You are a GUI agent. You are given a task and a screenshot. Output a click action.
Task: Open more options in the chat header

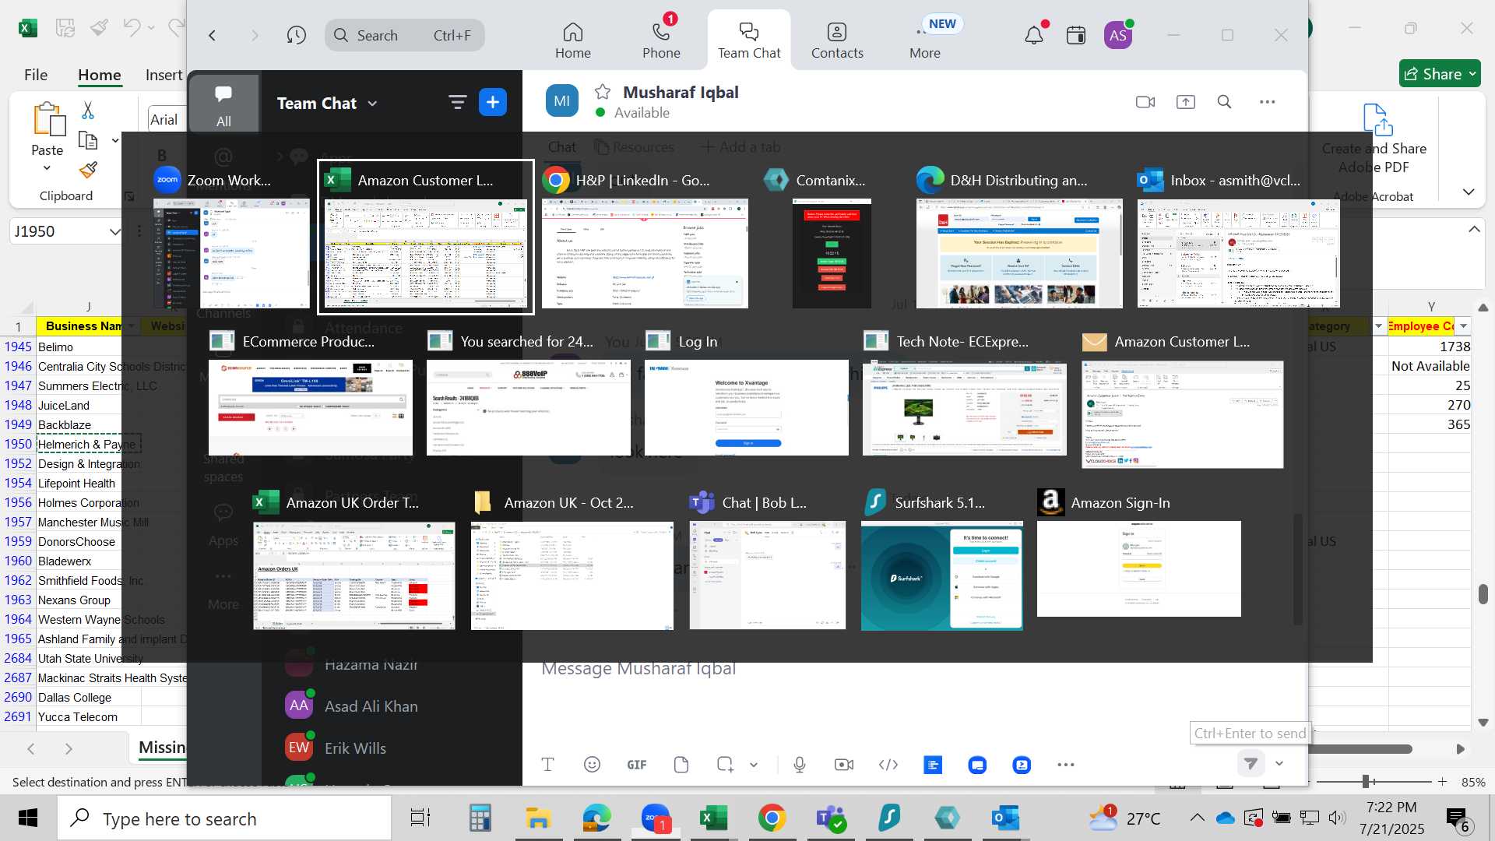click(x=1268, y=102)
